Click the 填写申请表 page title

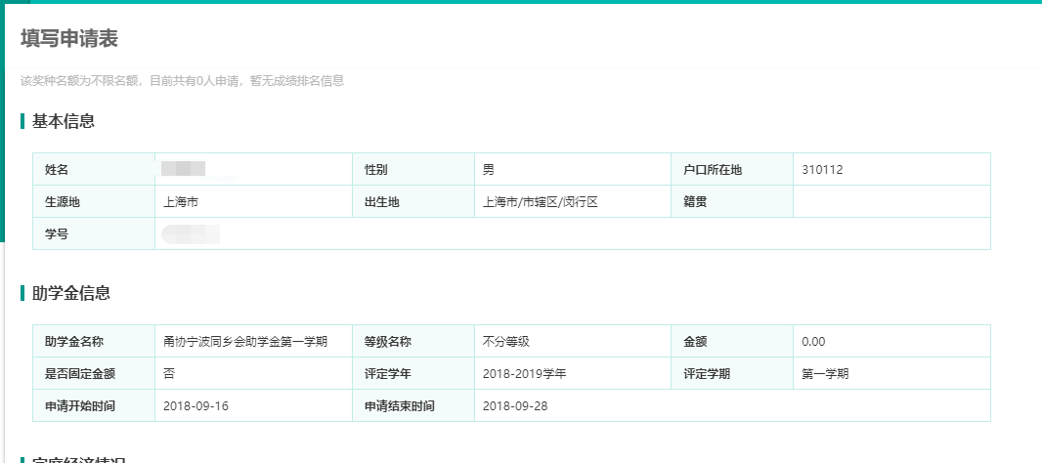pyautogui.click(x=69, y=39)
